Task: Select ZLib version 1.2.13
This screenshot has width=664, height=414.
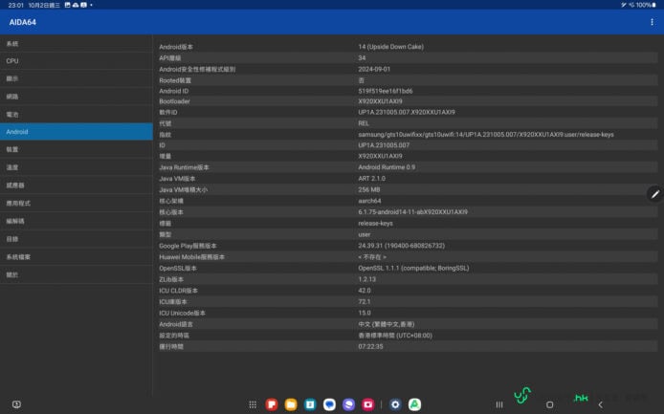Action: click(x=366, y=279)
